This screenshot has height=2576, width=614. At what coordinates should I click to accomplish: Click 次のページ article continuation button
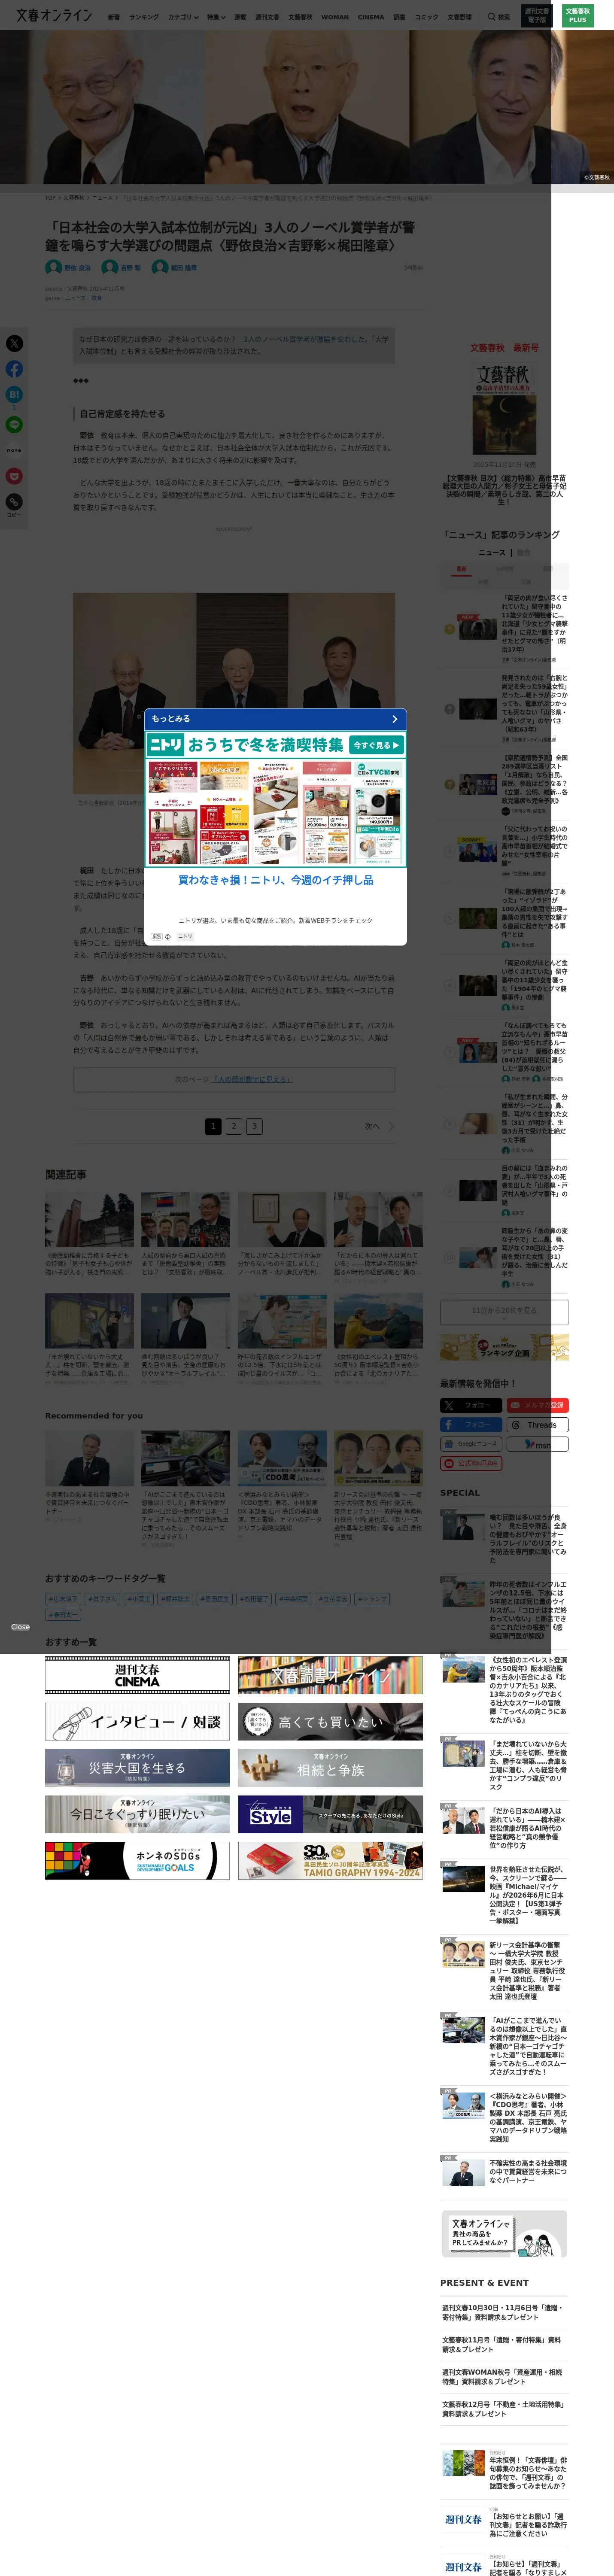[x=234, y=1080]
